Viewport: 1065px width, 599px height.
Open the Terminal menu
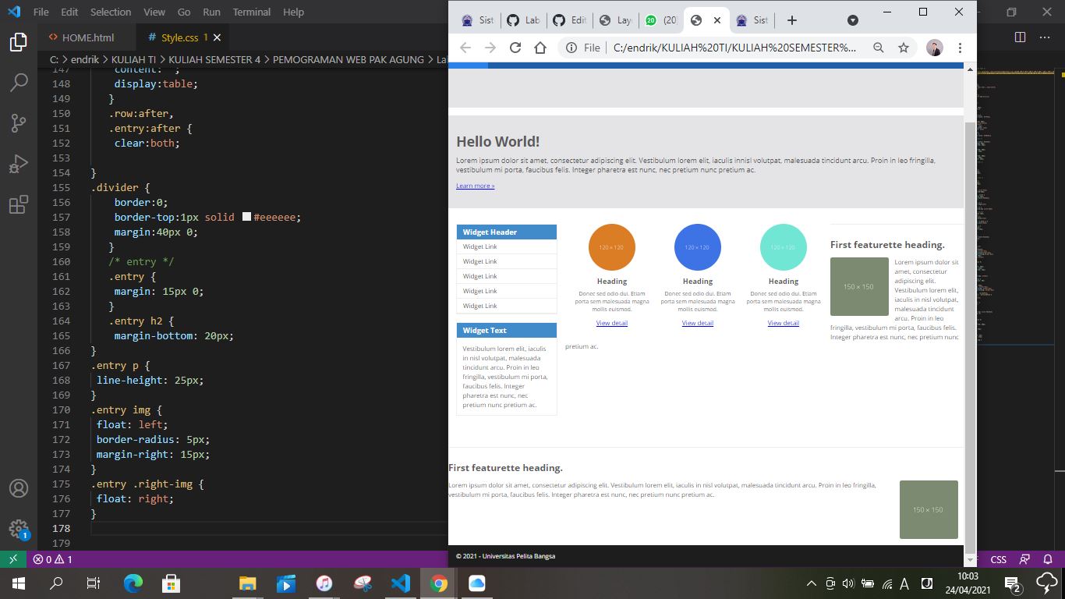(251, 12)
